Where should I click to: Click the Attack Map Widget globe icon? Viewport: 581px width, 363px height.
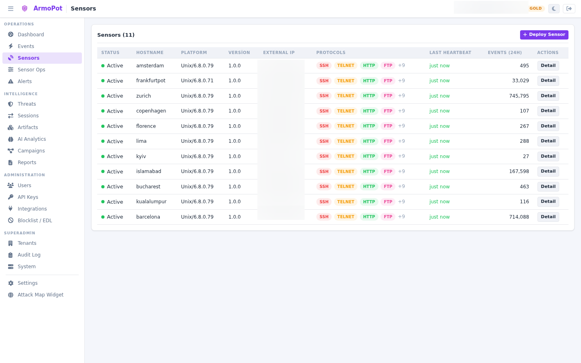pyautogui.click(x=11, y=295)
